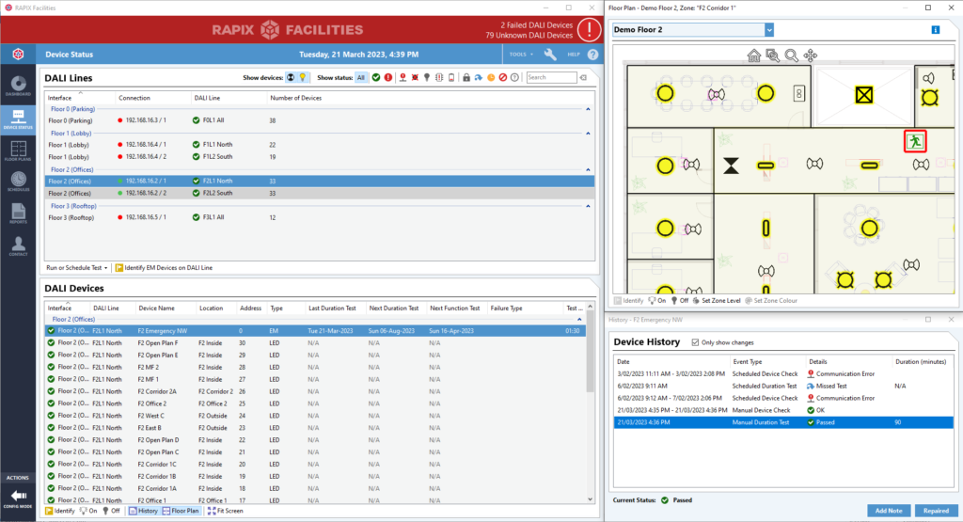This screenshot has height=522, width=963.
Task: Open the Tools dropdown menu
Action: pyautogui.click(x=521, y=54)
